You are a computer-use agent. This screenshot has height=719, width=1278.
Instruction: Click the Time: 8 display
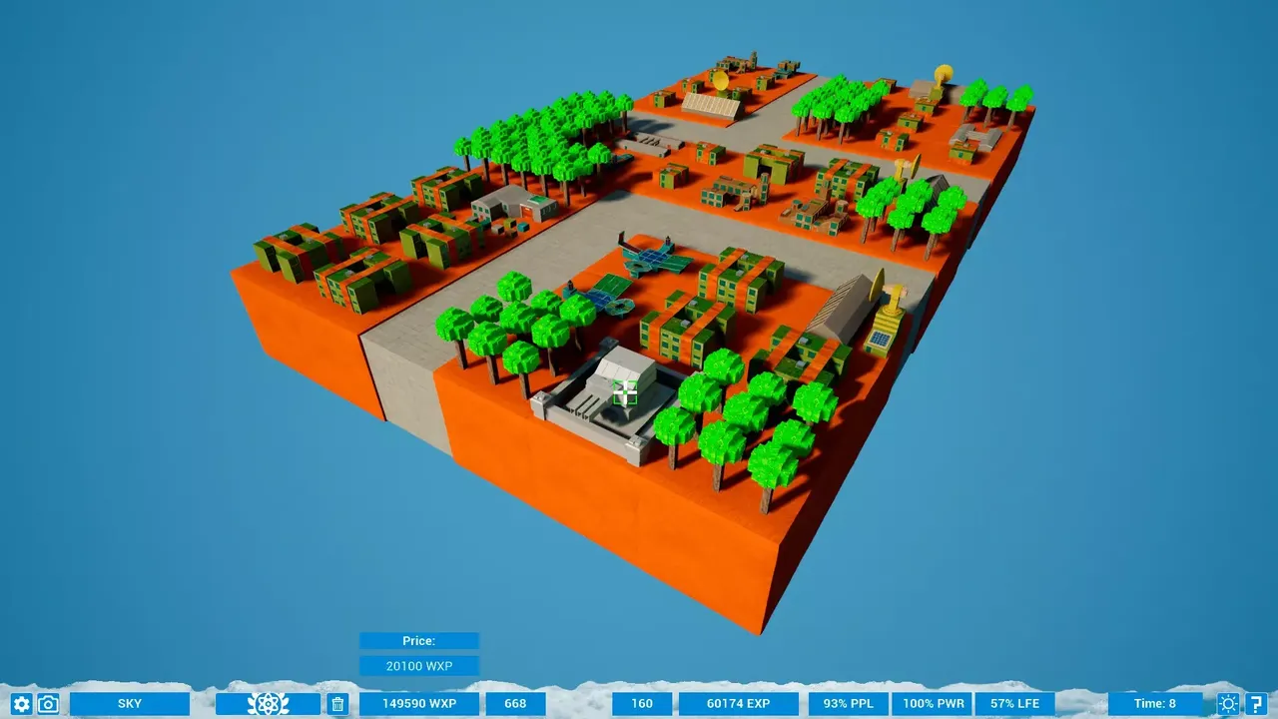(x=1155, y=704)
